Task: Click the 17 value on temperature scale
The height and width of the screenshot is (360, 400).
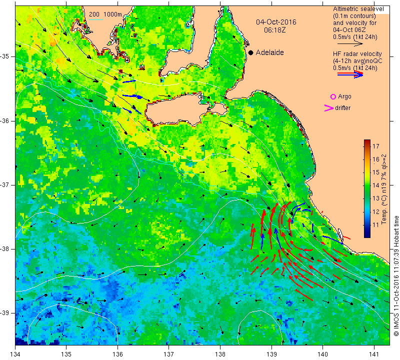Action: click(376, 146)
